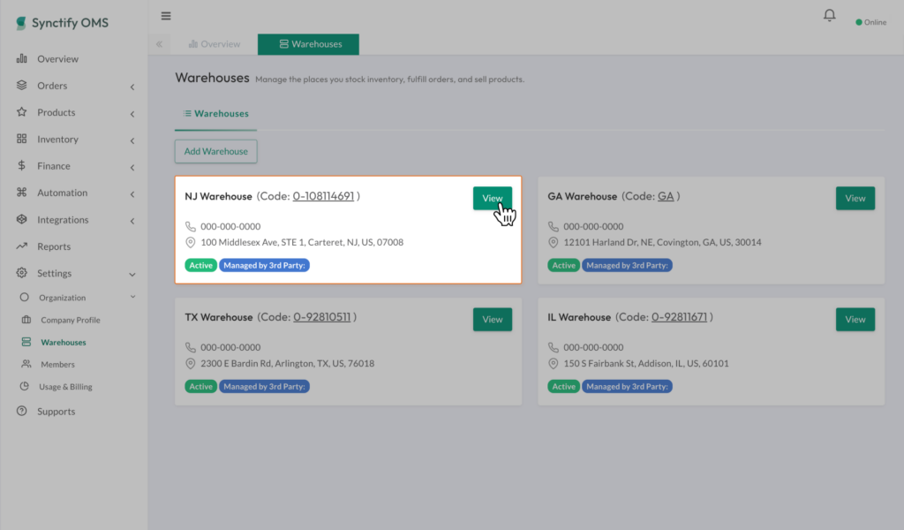Expand the Finance submenu chevron
This screenshot has height=530, width=904.
pos(132,168)
